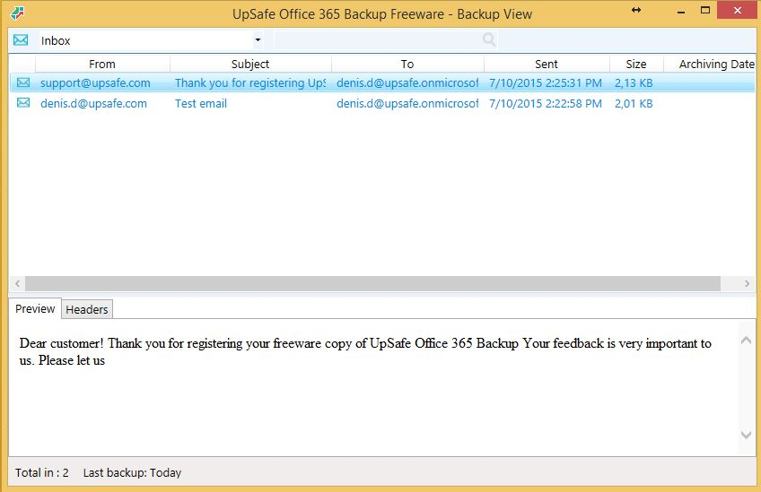Click the horizontal scrollbar left arrow
The image size is (761, 492).
17,283
